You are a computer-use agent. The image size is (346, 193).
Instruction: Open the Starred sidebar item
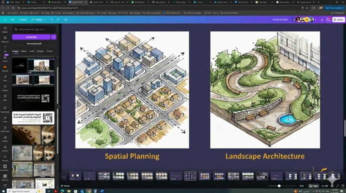click(x=5, y=158)
